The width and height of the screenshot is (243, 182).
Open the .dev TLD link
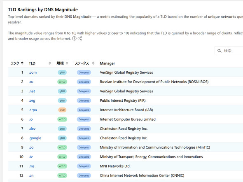click(32, 129)
